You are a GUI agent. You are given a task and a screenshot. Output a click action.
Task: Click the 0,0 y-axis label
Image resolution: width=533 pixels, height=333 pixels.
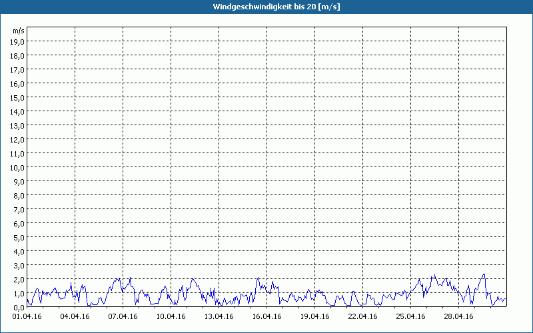click(x=19, y=308)
